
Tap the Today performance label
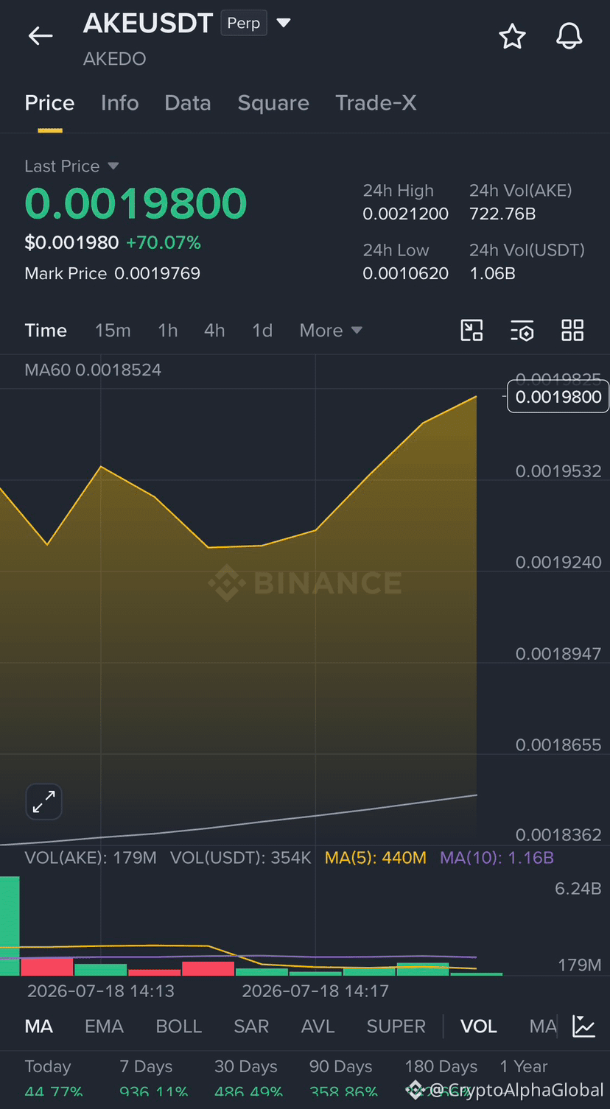[48, 1066]
